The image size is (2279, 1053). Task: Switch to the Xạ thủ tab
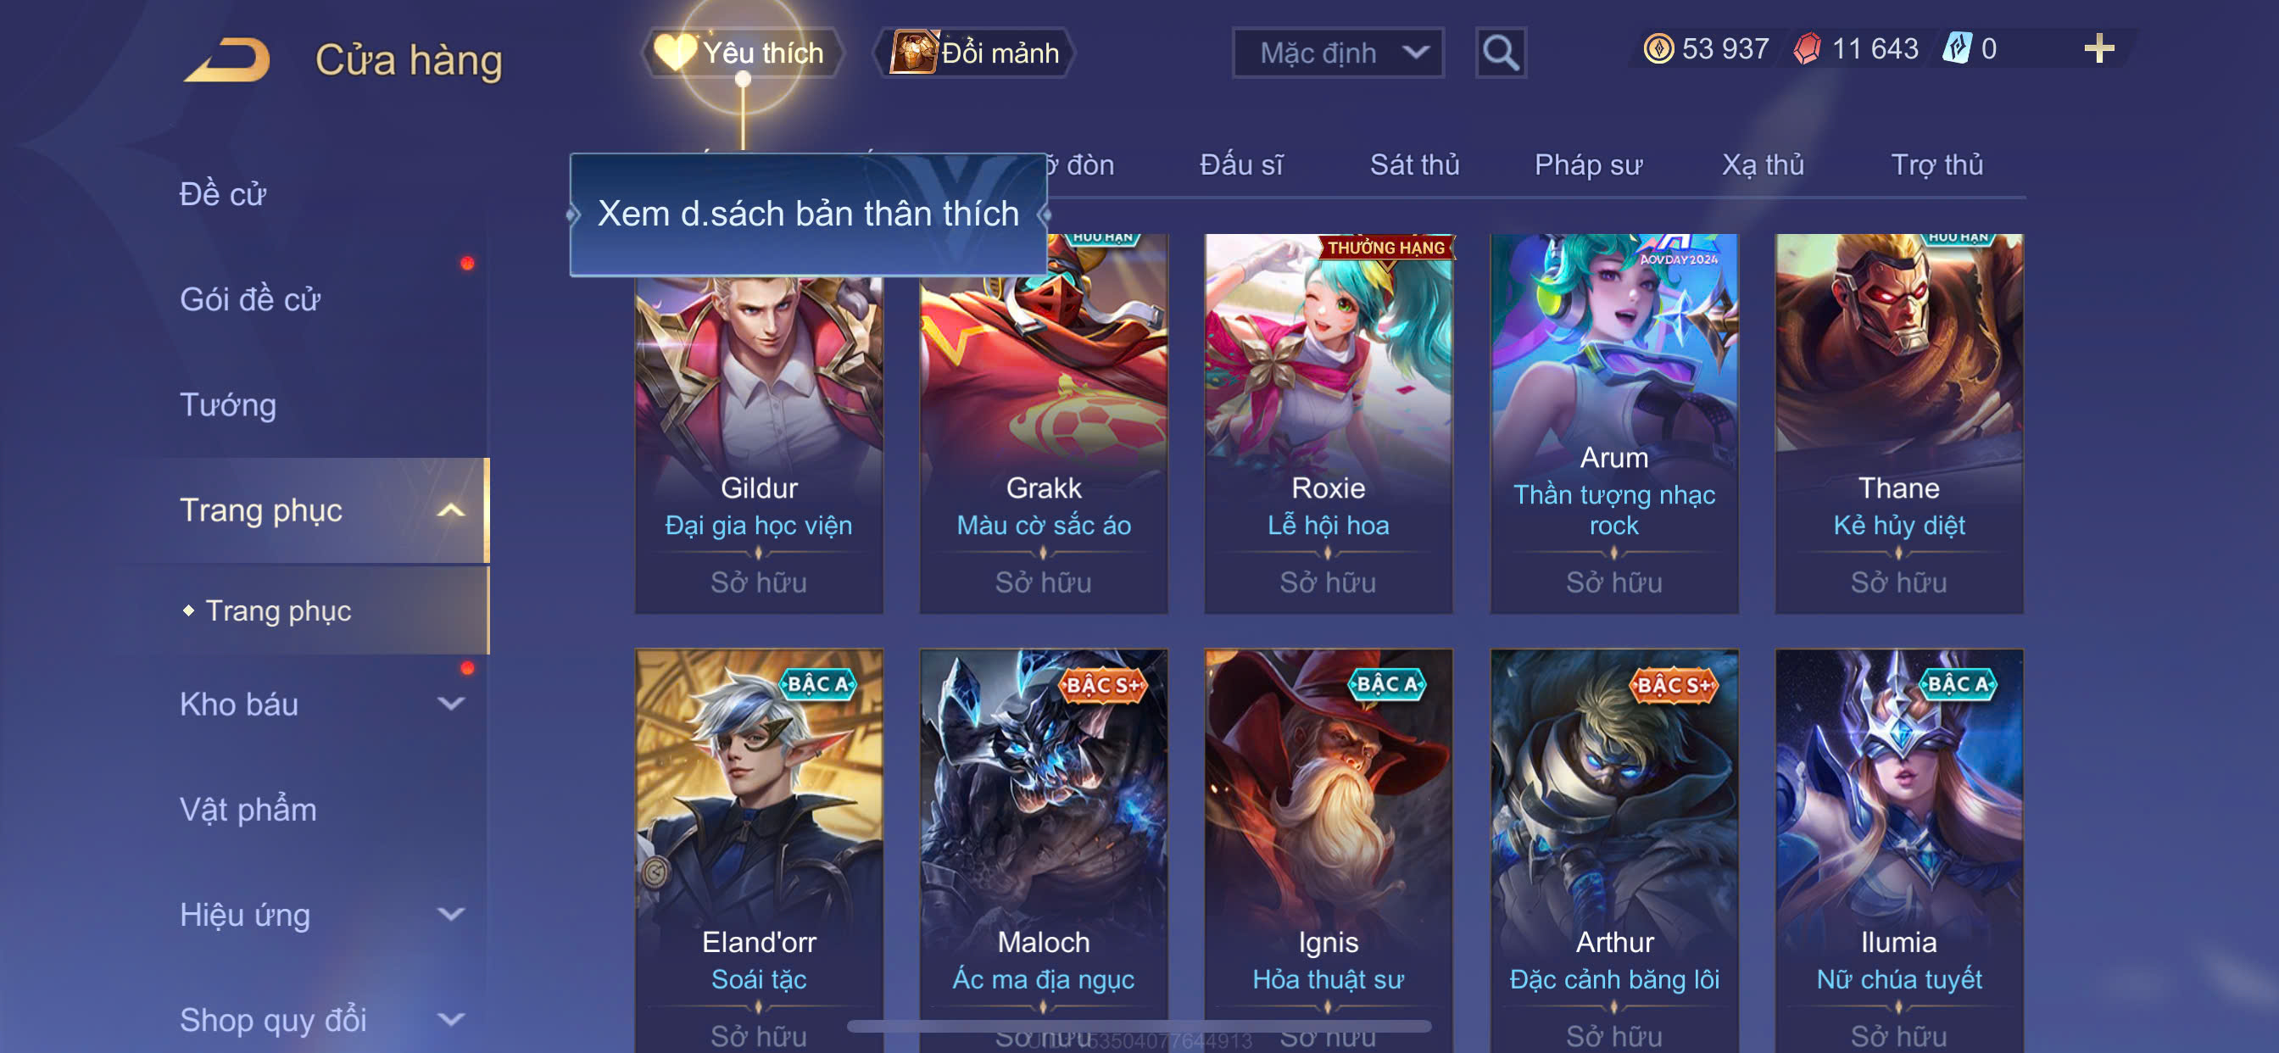pos(1763,165)
